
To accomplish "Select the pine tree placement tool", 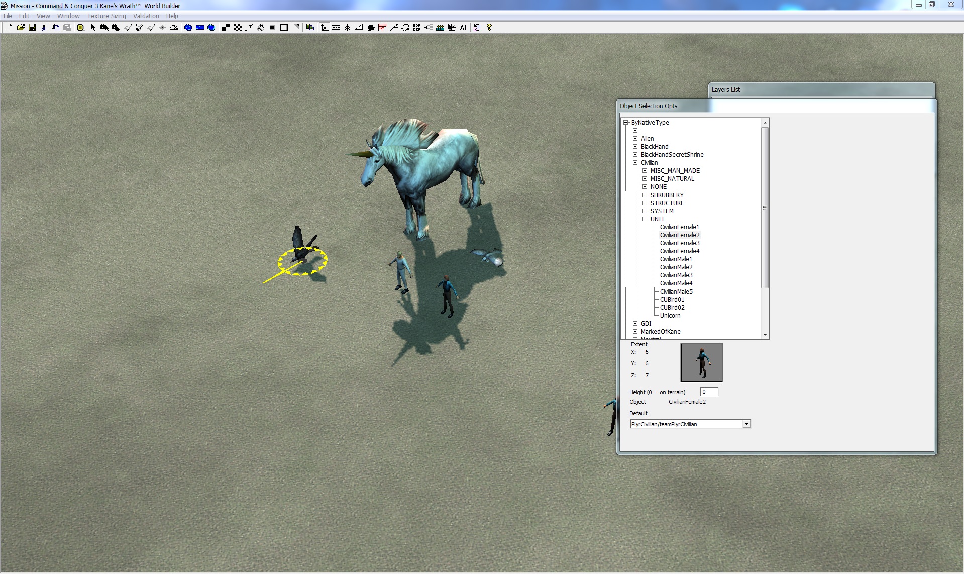I will point(348,28).
